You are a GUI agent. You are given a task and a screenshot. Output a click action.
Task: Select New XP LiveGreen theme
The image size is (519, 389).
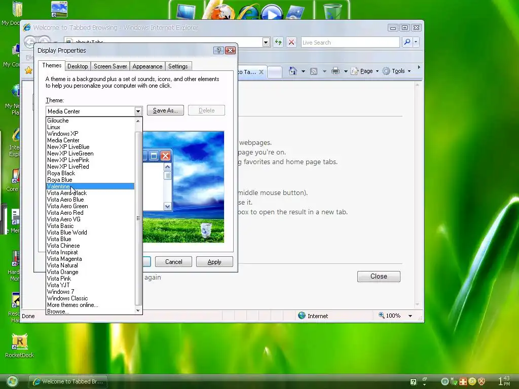point(90,153)
